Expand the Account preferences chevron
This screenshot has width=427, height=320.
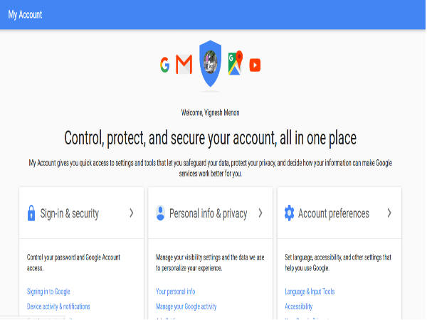pos(389,213)
